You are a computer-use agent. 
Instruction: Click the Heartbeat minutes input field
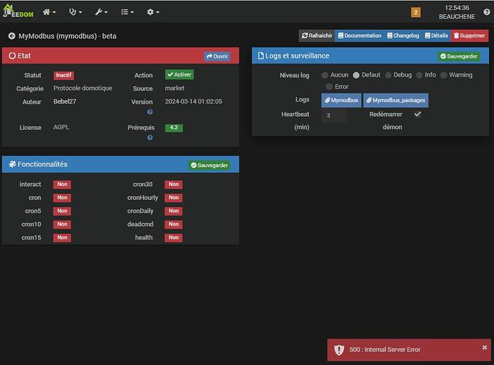pos(333,115)
